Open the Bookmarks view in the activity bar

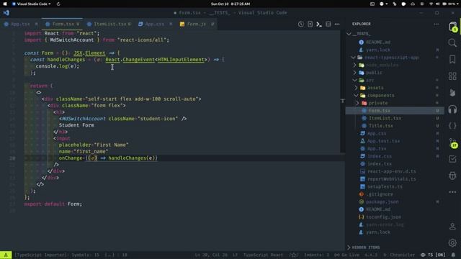click(452, 59)
